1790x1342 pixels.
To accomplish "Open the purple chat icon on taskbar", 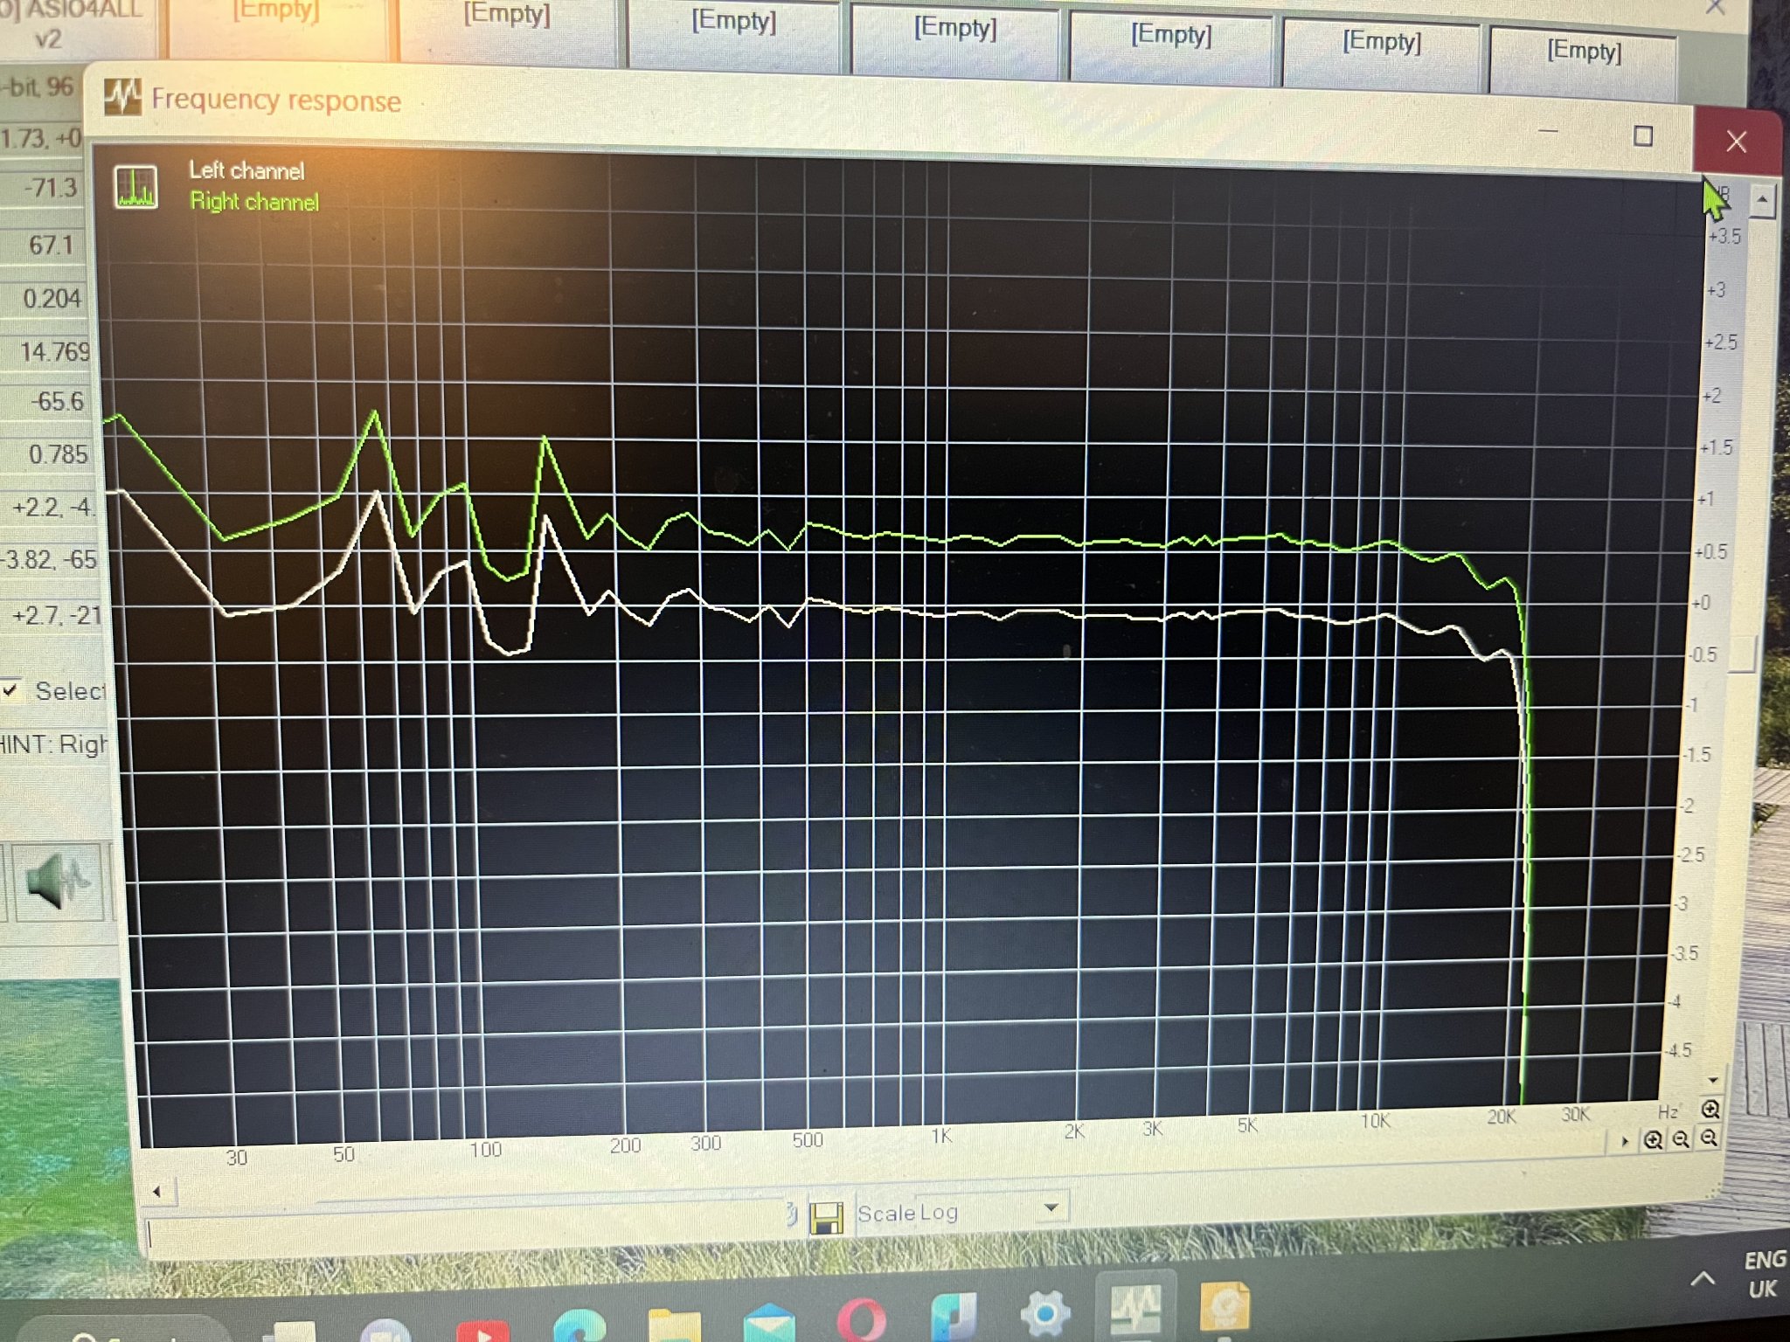I will [x=385, y=1332].
